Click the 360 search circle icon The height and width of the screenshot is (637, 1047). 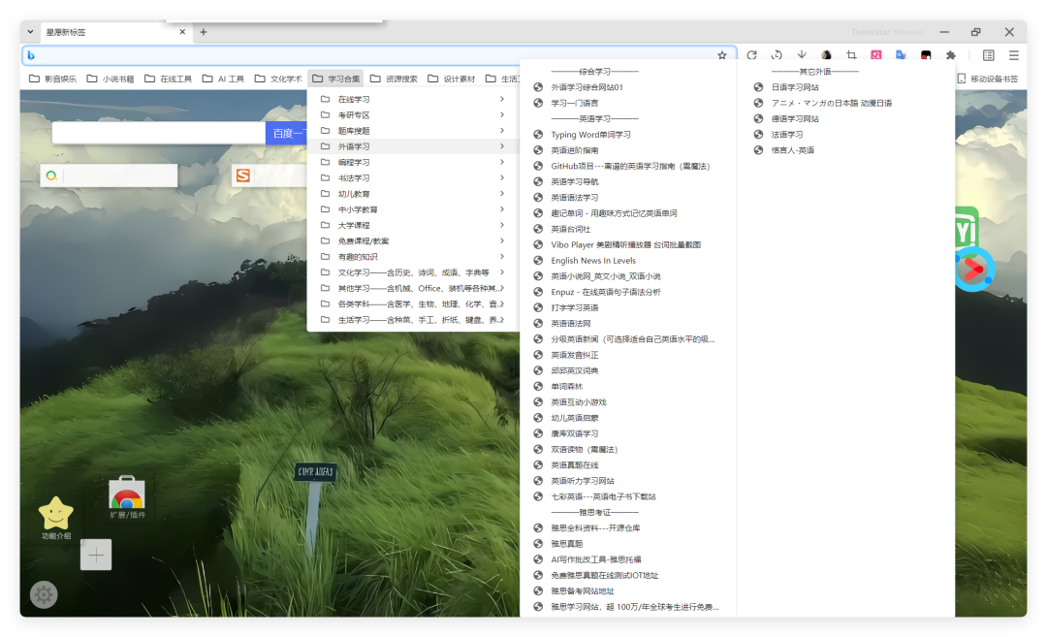point(51,175)
